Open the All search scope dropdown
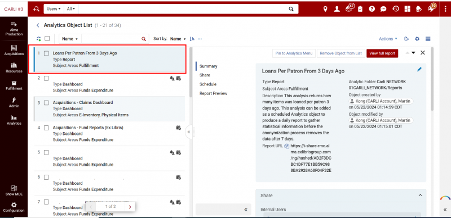Image resolution: width=451 pixels, height=218 pixels. click(71, 9)
